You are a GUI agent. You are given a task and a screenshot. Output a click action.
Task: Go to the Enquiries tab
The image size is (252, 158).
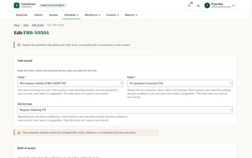tap(22, 15)
